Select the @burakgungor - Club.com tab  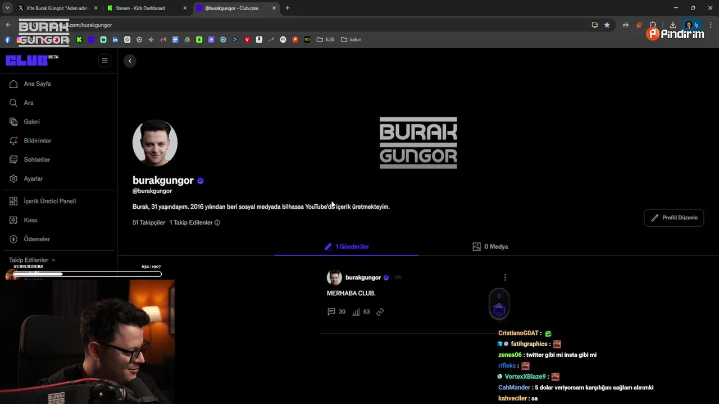[231, 8]
